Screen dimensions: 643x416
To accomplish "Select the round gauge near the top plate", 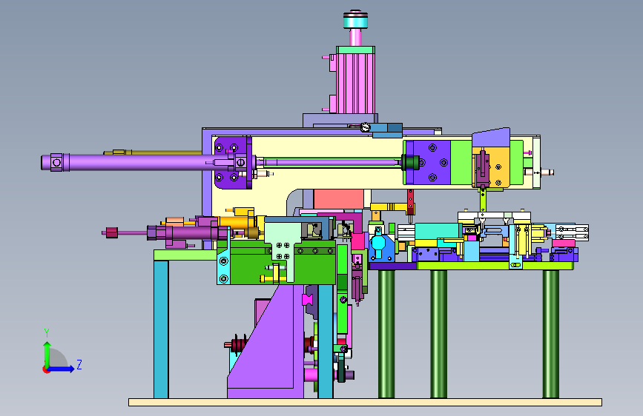I will [x=366, y=127].
